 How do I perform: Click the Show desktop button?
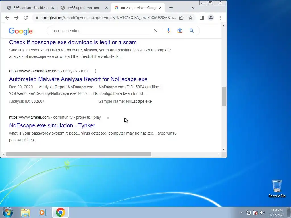pos(289,213)
